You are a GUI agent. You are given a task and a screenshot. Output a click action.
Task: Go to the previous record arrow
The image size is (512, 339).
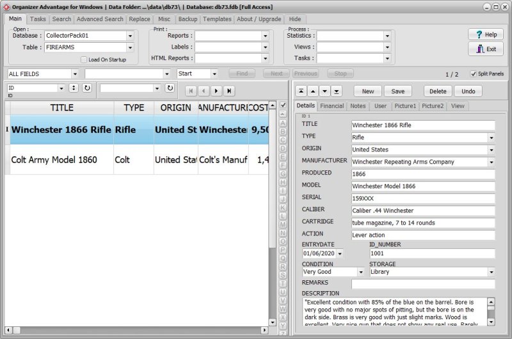[x=204, y=91]
